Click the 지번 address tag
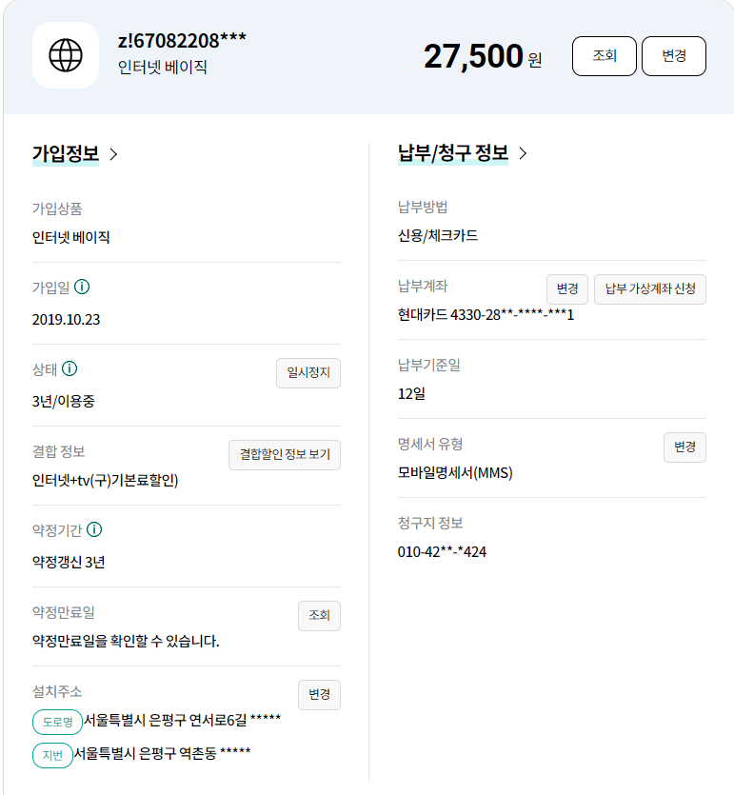This screenshot has width=734, height=795. pos(52,755)
